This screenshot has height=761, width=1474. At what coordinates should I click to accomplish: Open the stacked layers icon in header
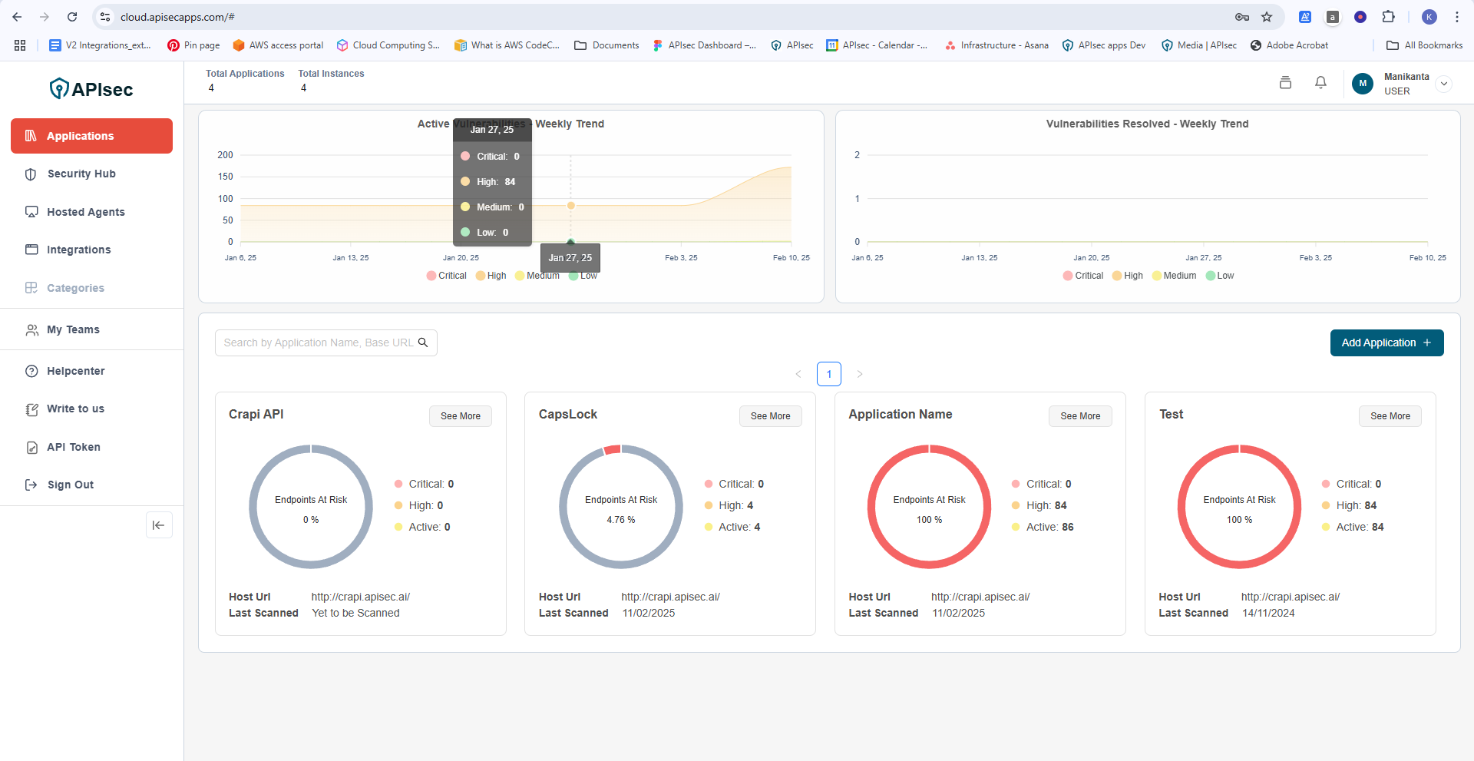click(1285, 82)
